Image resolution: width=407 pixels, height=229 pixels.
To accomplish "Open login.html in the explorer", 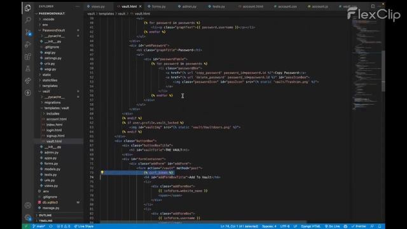I will (54, 130).
